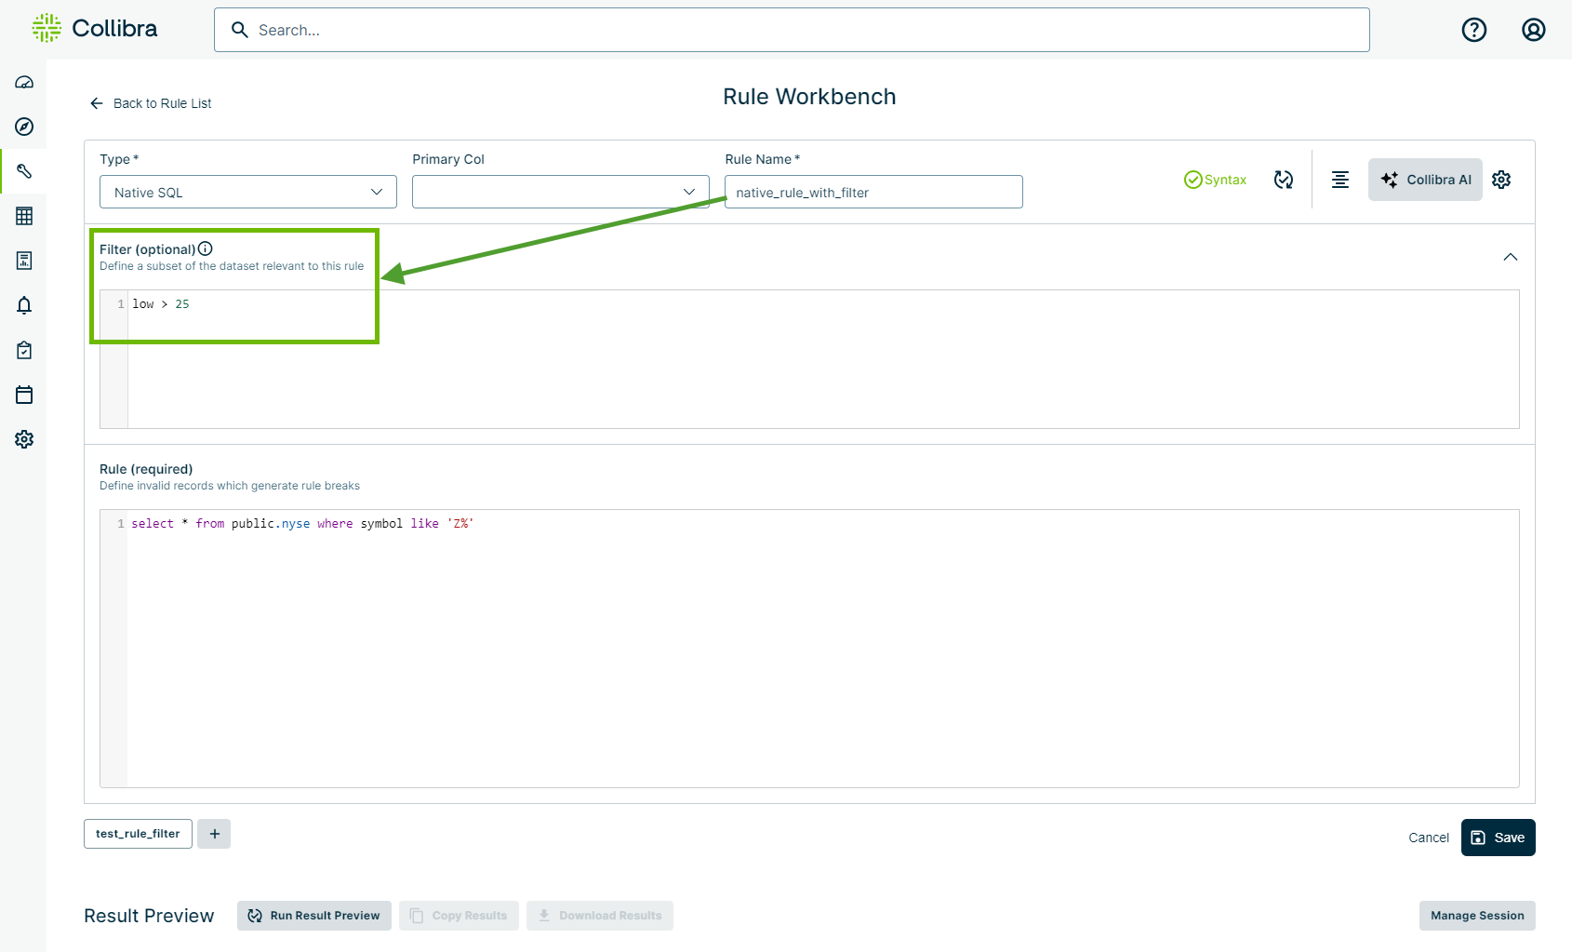The height and width of the screenshot is (952, 1572).
Task: Open the compass explorer sidebar icon
Action: (24, 127)
